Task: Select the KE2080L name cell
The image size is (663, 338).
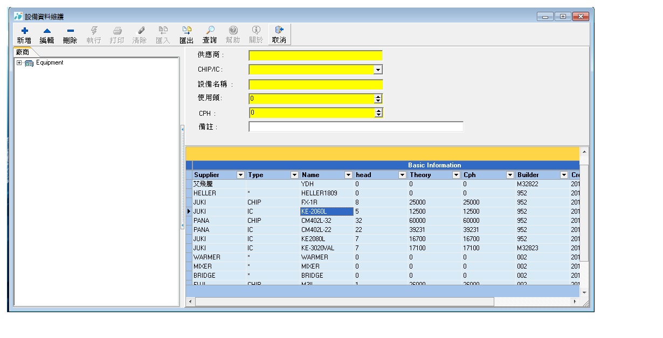Action: tap(327, 239)
